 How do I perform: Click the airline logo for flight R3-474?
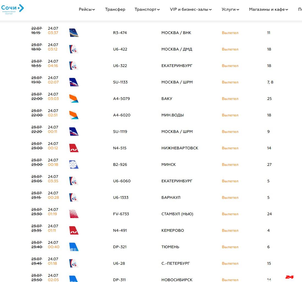[x=74, y=33]
